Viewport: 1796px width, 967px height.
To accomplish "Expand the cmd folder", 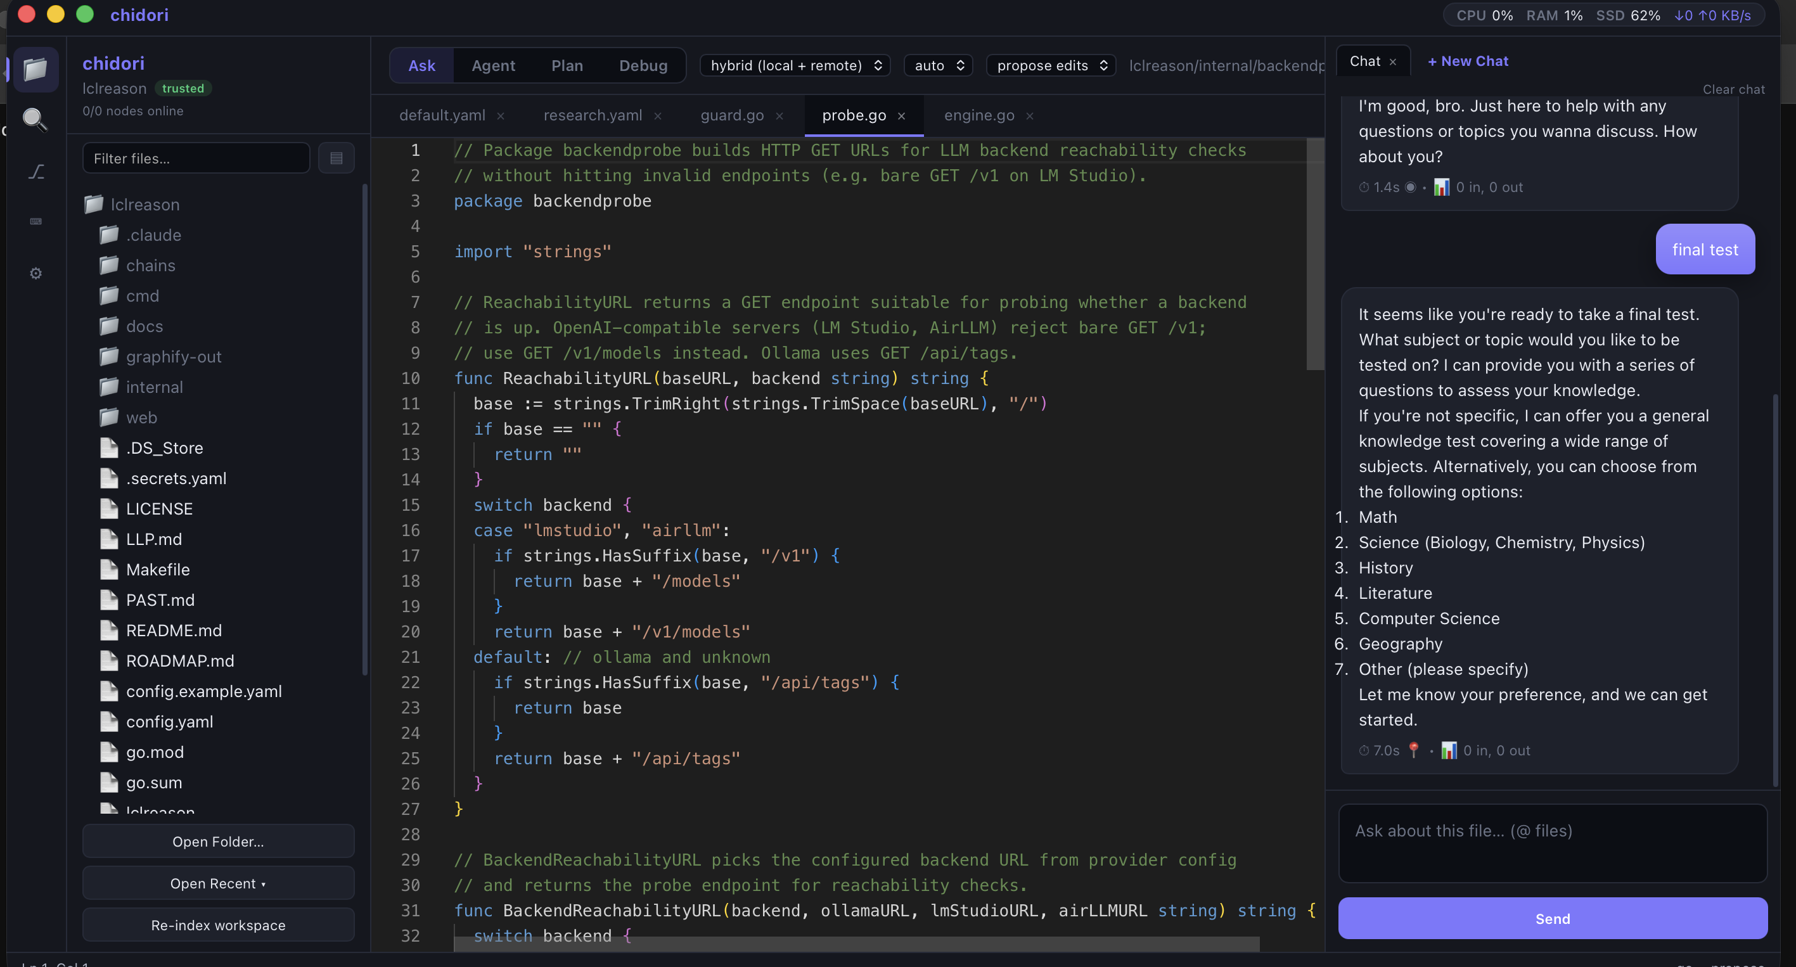I will (142, 295).
